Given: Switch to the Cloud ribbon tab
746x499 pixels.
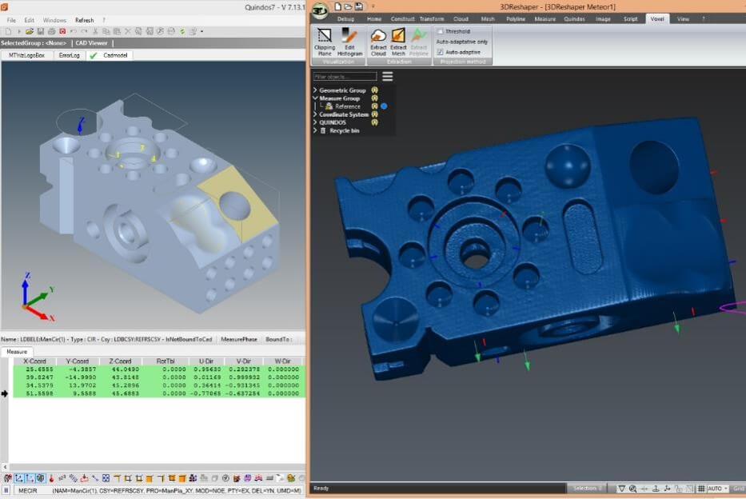Looking at the screenshot, I should [461, 19].
